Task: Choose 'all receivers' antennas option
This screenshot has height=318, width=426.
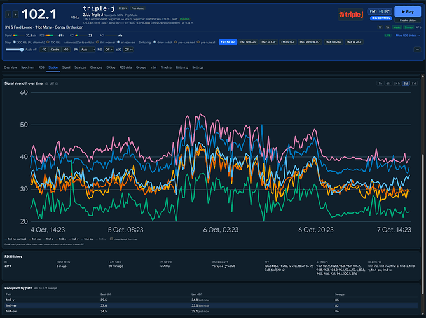Action: pyautogui.click(x=118, y=42)
